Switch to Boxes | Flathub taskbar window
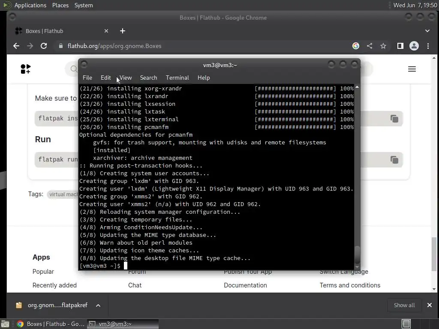Viewport: 439px width, 329px height. (51, 324)
